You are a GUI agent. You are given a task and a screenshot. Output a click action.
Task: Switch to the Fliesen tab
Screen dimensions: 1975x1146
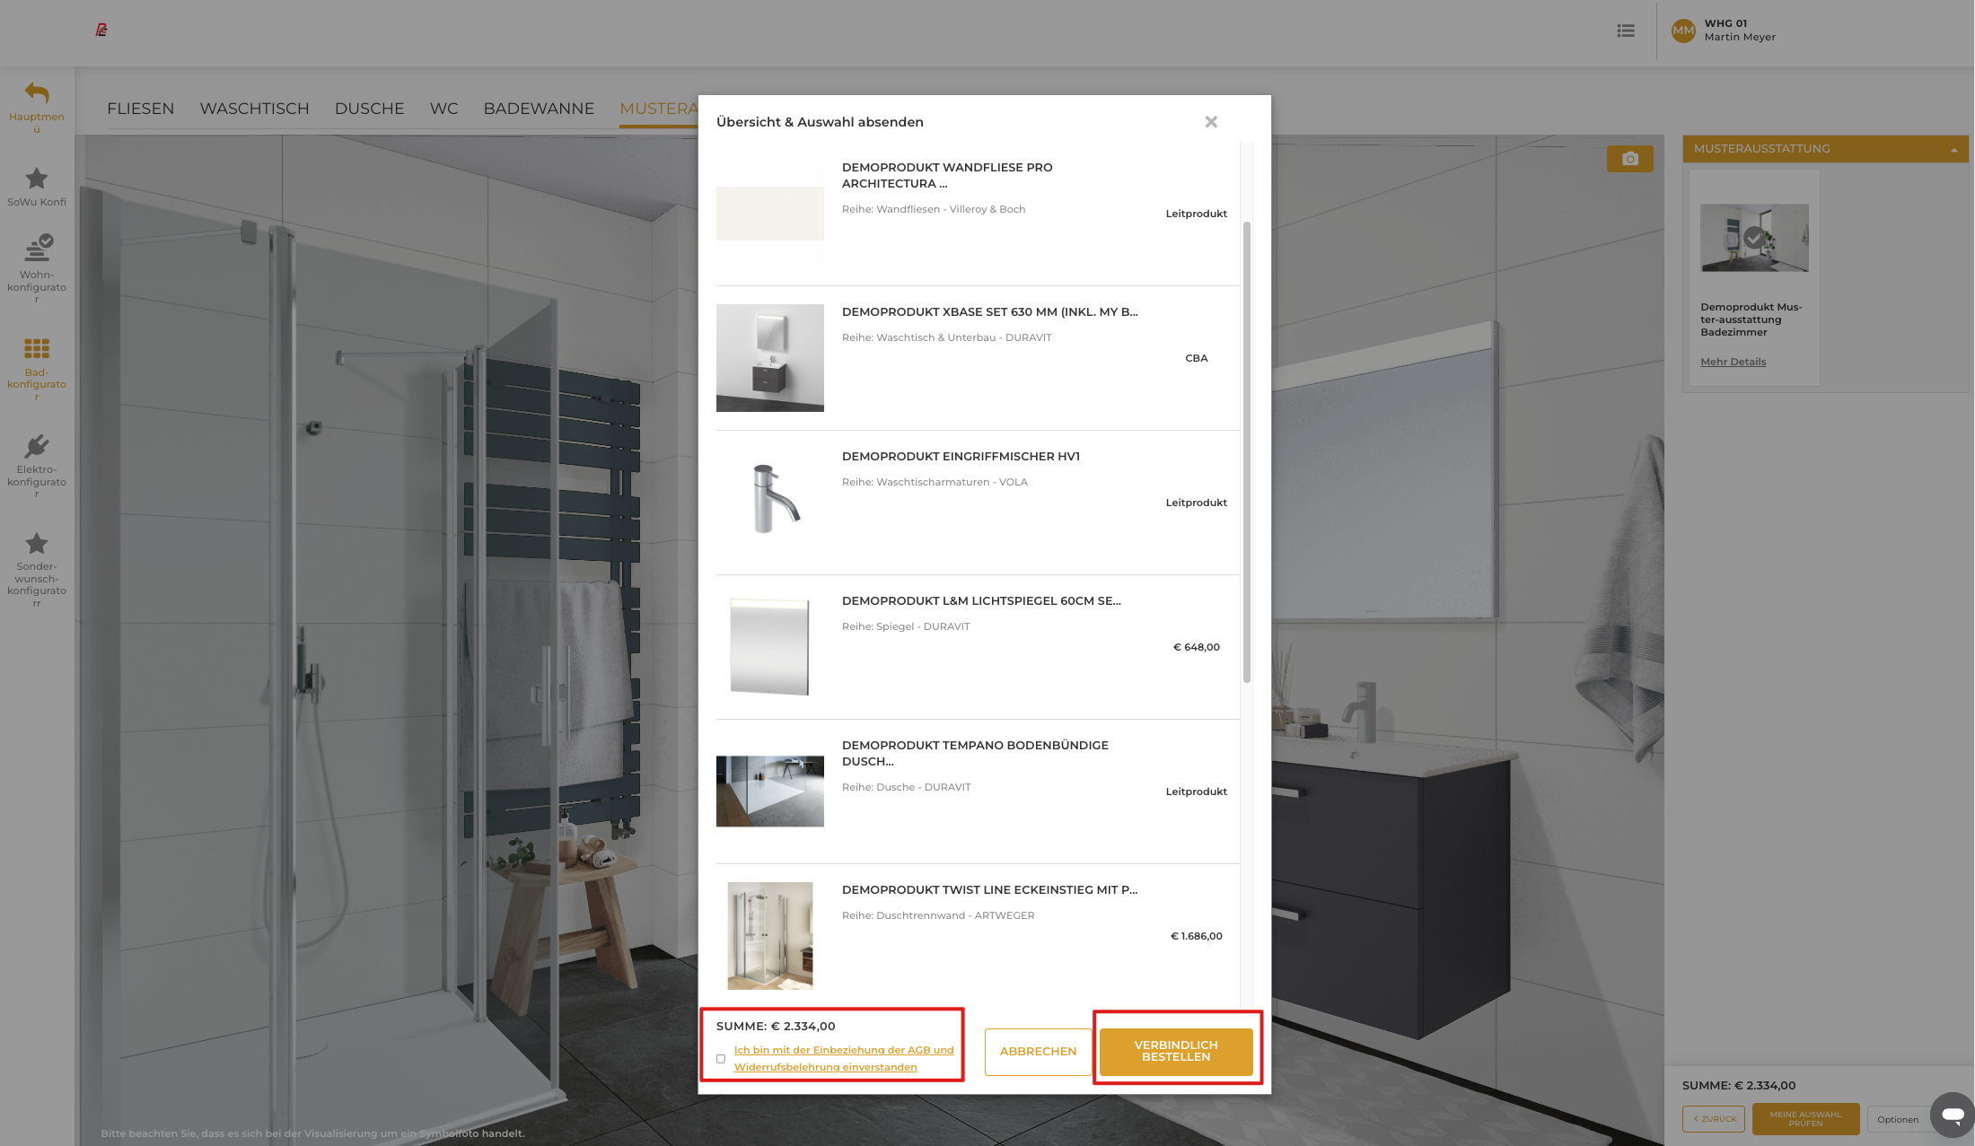[140, 109]
